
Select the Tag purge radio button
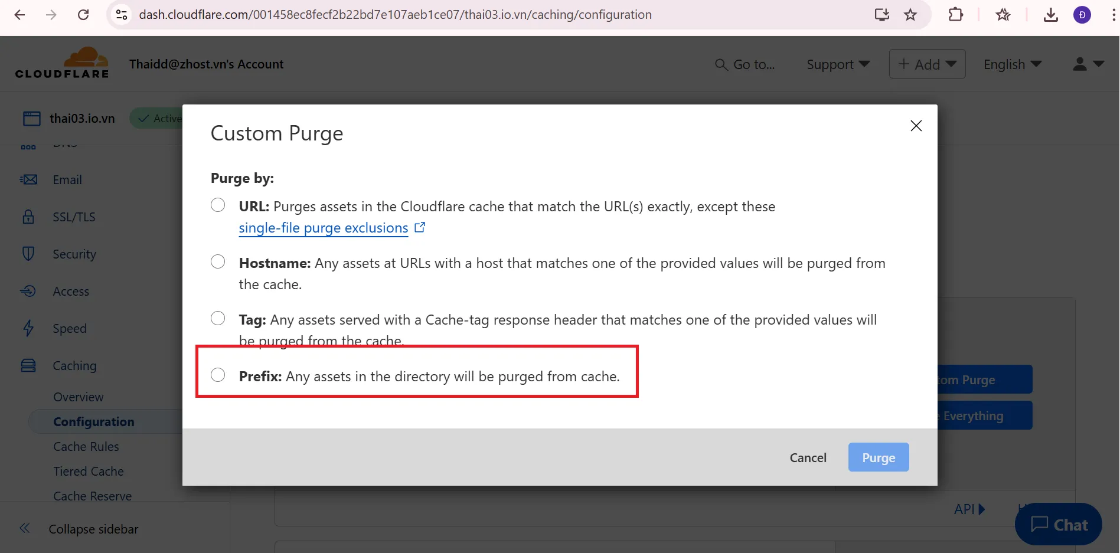click(x=218, y=319)
